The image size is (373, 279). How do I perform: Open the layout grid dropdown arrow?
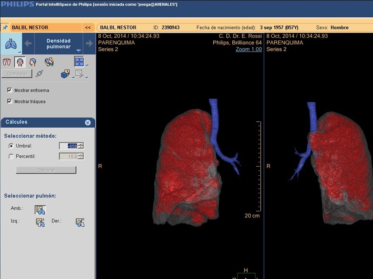coord(87,65)
